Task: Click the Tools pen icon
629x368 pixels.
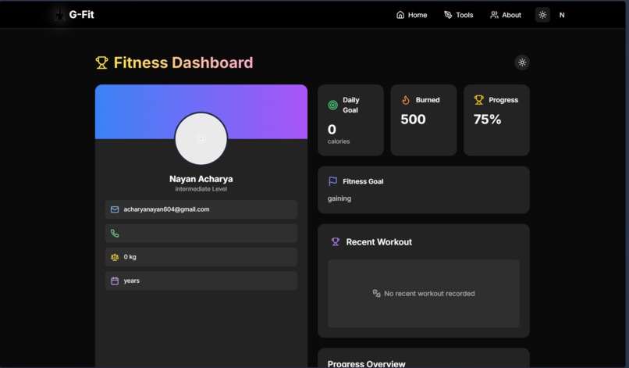Action: pyautogui.click(x=448, y=15)
